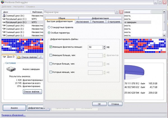Click the 43,7 GB value
This screenshot has height=118, width=168.
pos(153,87)
